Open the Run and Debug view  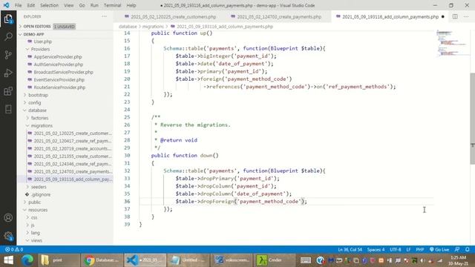pyautogui.click(x=8, y=73)
